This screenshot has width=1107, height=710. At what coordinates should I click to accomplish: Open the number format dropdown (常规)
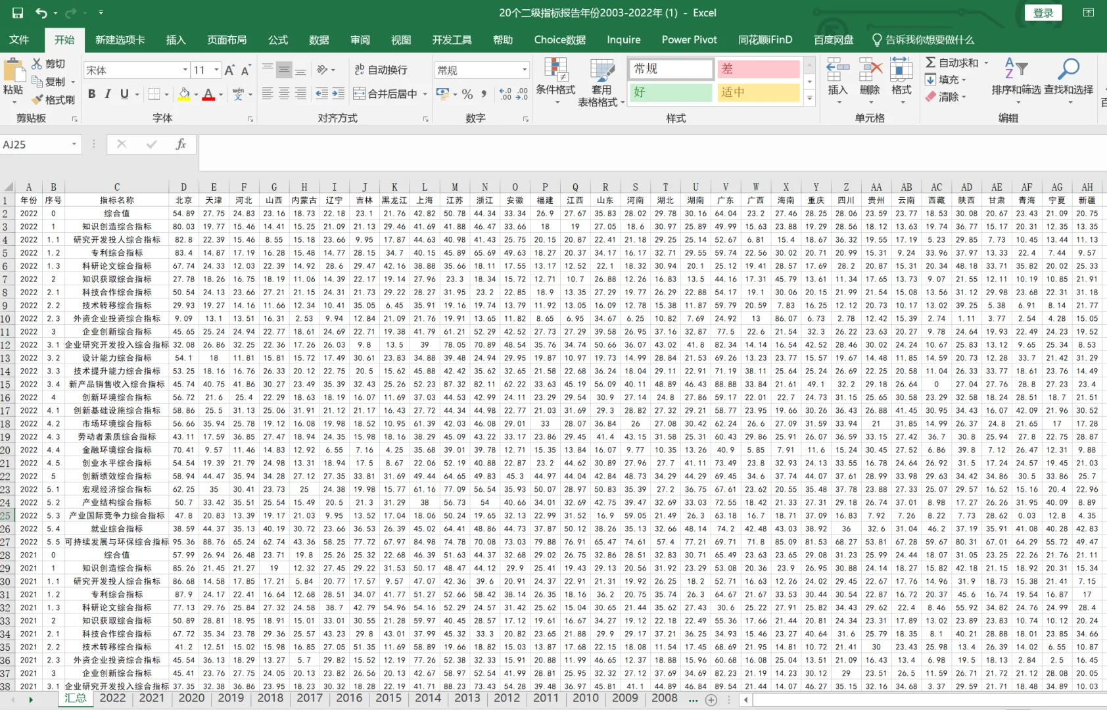pos(525,70)
